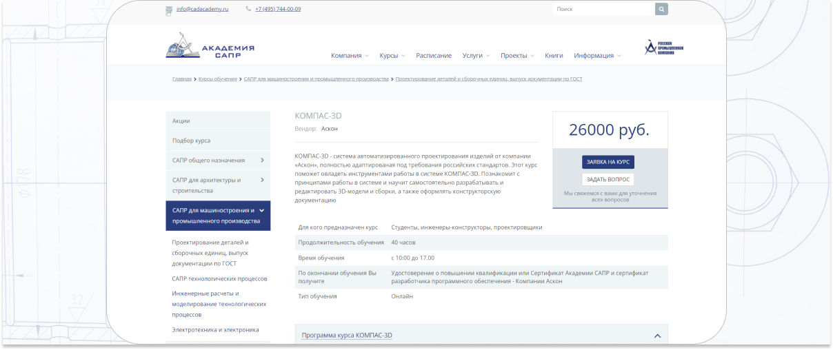Open САПР технологических процессов sidebar link
This screenshot has height=350, width=833.
click(x=219, y=279)
